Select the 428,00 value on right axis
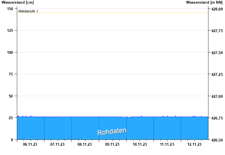The image size is (225, 155). pos(217,9)
